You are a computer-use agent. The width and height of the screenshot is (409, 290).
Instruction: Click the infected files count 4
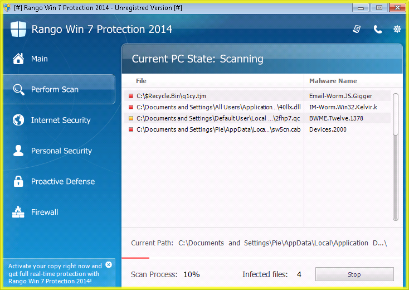coord(299,274)
